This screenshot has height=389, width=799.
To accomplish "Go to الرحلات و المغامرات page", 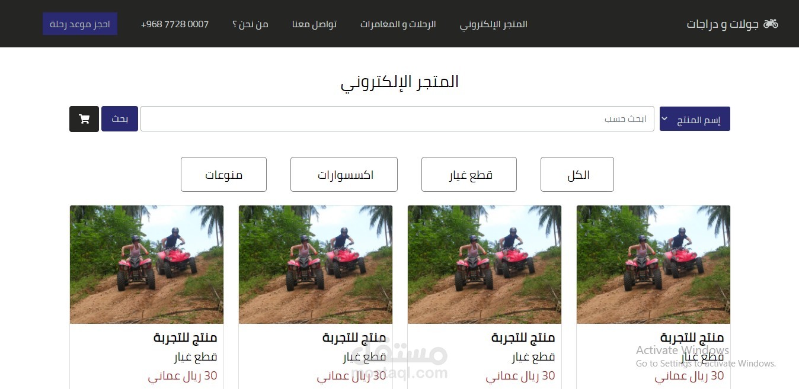I will click(x=398, y=24).
